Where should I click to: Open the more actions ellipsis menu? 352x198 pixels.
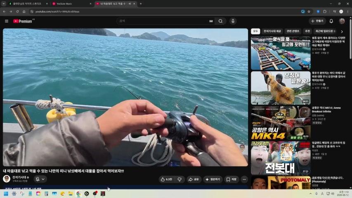tap(244, 179)
